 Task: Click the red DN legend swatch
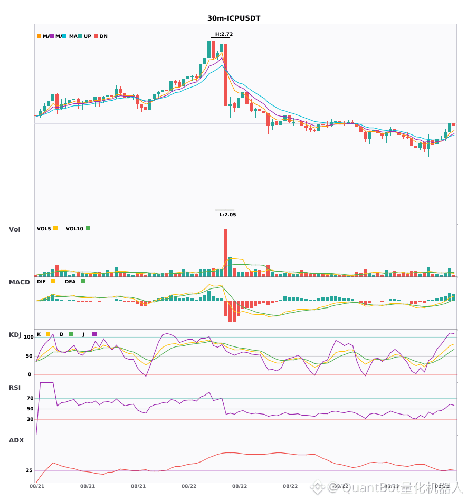tap(96, 36)
